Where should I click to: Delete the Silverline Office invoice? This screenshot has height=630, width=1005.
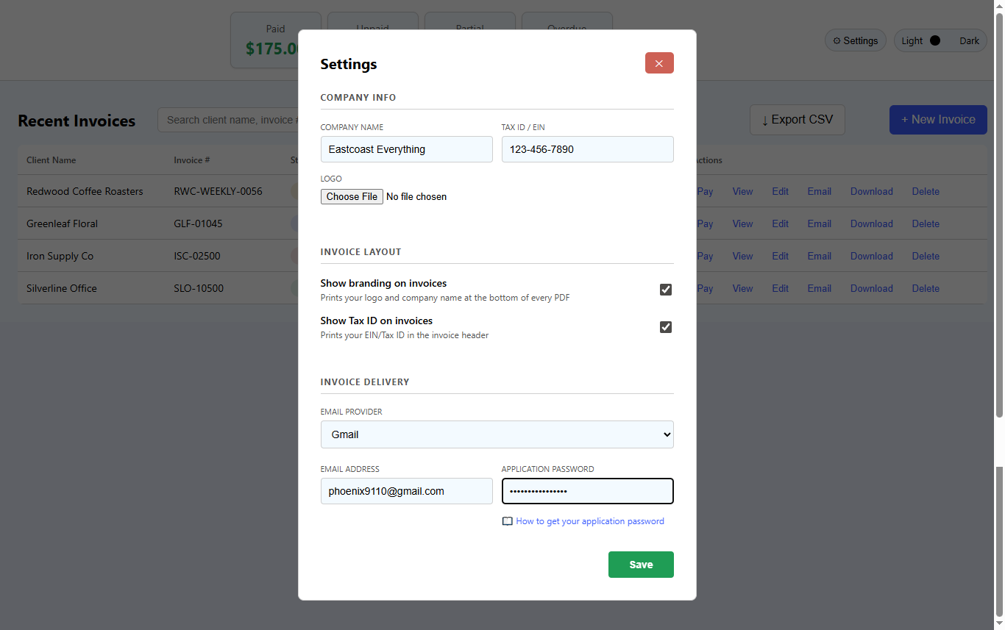point(925,288)
